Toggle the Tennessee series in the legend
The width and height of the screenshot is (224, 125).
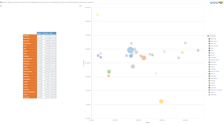[213, 95]
